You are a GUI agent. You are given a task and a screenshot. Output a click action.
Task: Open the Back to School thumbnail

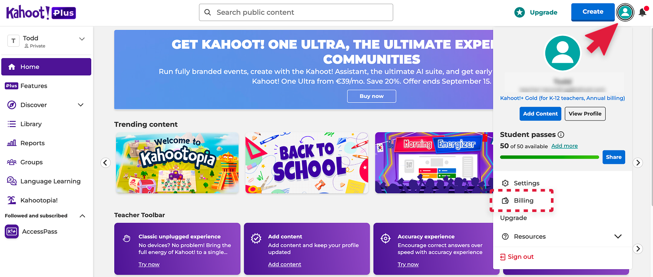coord(307,163)
